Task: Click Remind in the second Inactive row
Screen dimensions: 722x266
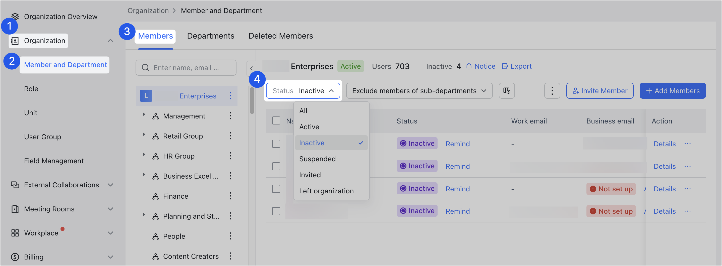Action: tap(457, 166)
